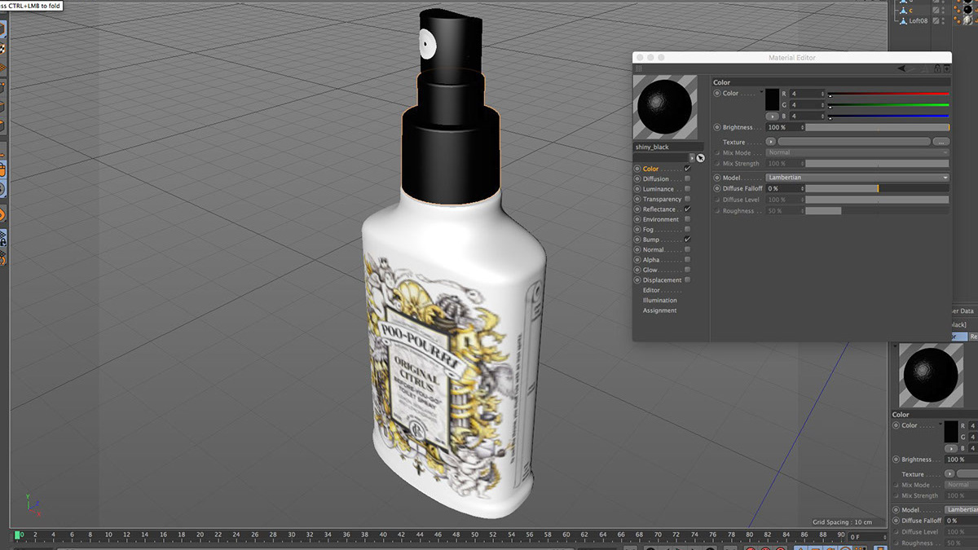Click the new window icon in Material Editor

click(947, 69)
